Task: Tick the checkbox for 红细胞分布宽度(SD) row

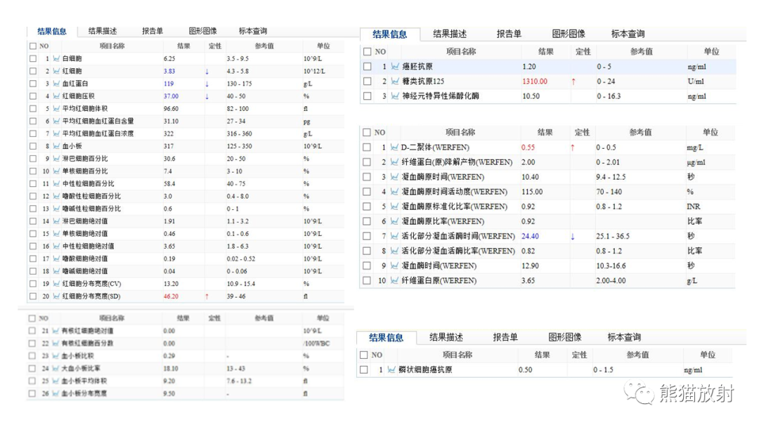Action: [33, 296]
